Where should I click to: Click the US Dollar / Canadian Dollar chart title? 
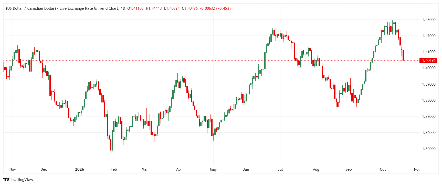coord(62,8)
